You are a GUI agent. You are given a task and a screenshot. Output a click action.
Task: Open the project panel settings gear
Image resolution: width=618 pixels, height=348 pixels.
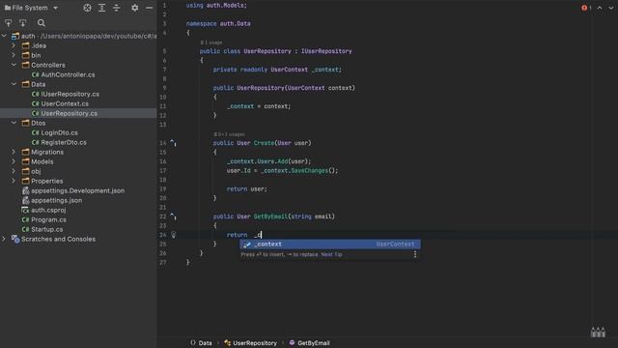(x=135, y=8)
